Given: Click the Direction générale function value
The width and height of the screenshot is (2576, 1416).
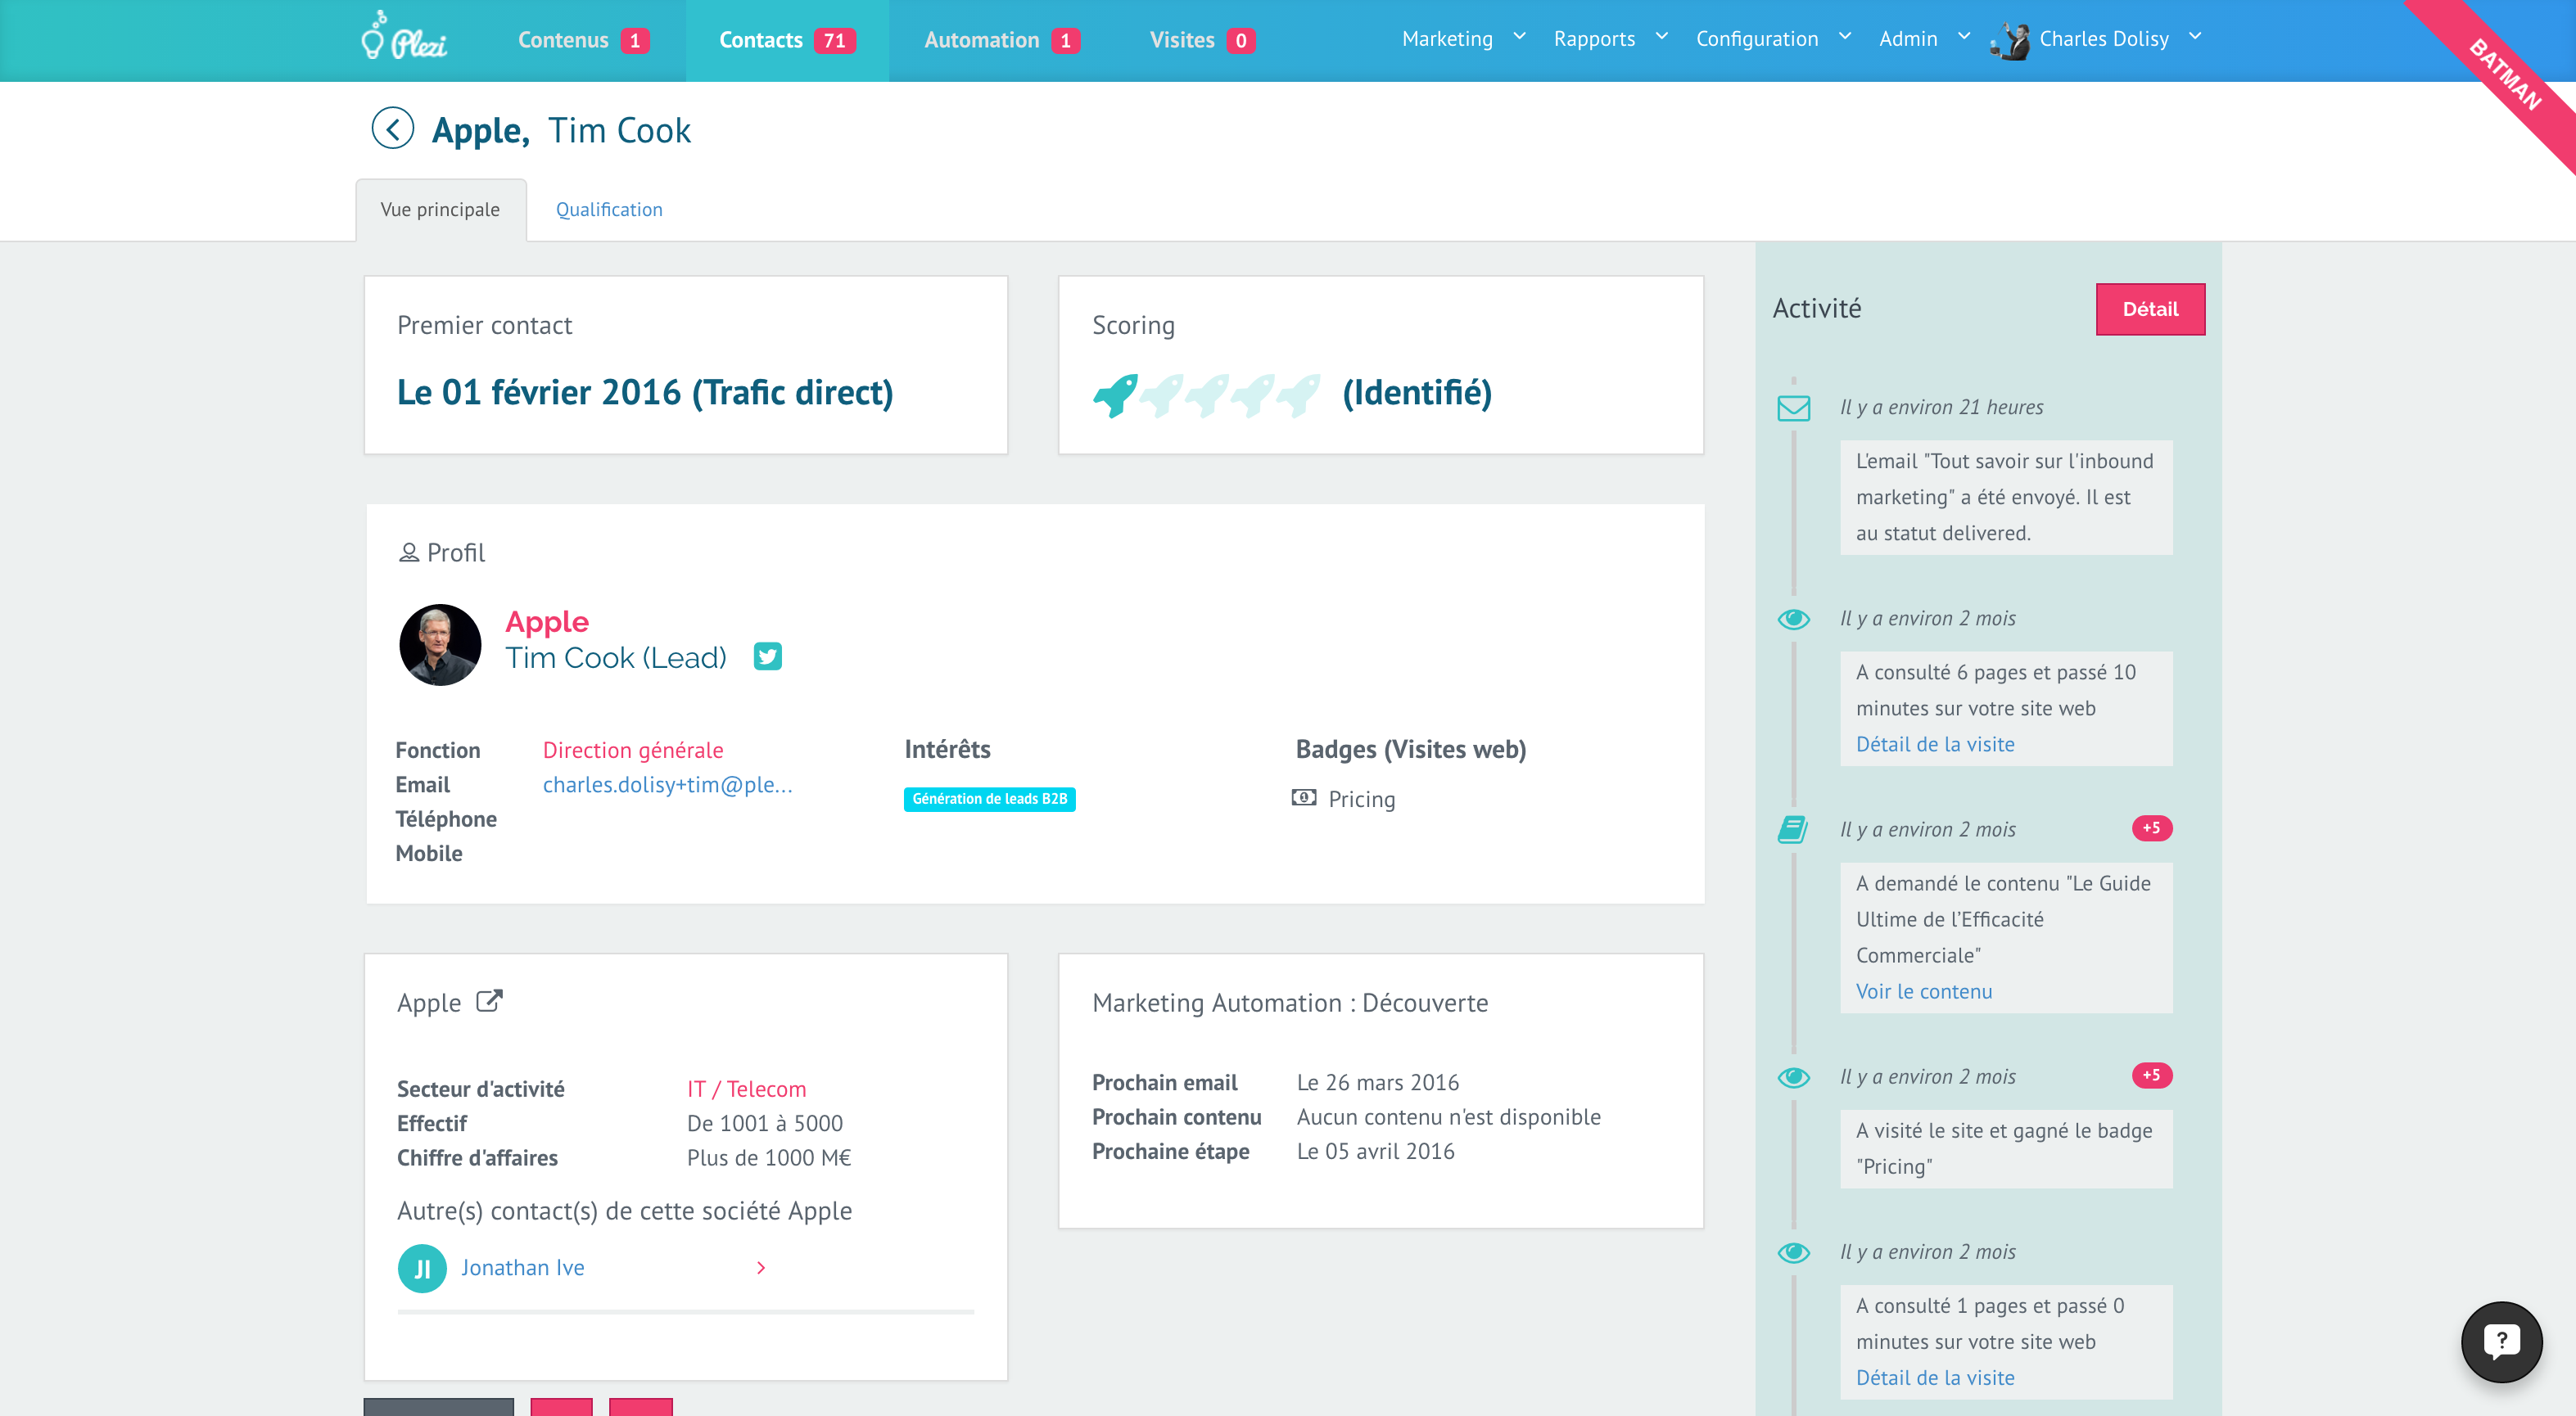Looking at the screenshot, I should [x=633, y=751].
